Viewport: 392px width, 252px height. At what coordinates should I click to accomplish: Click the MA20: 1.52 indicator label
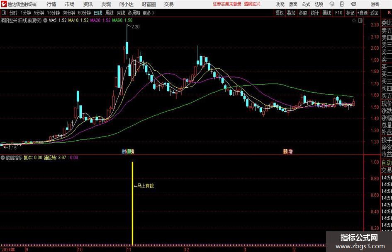[100, 20]
